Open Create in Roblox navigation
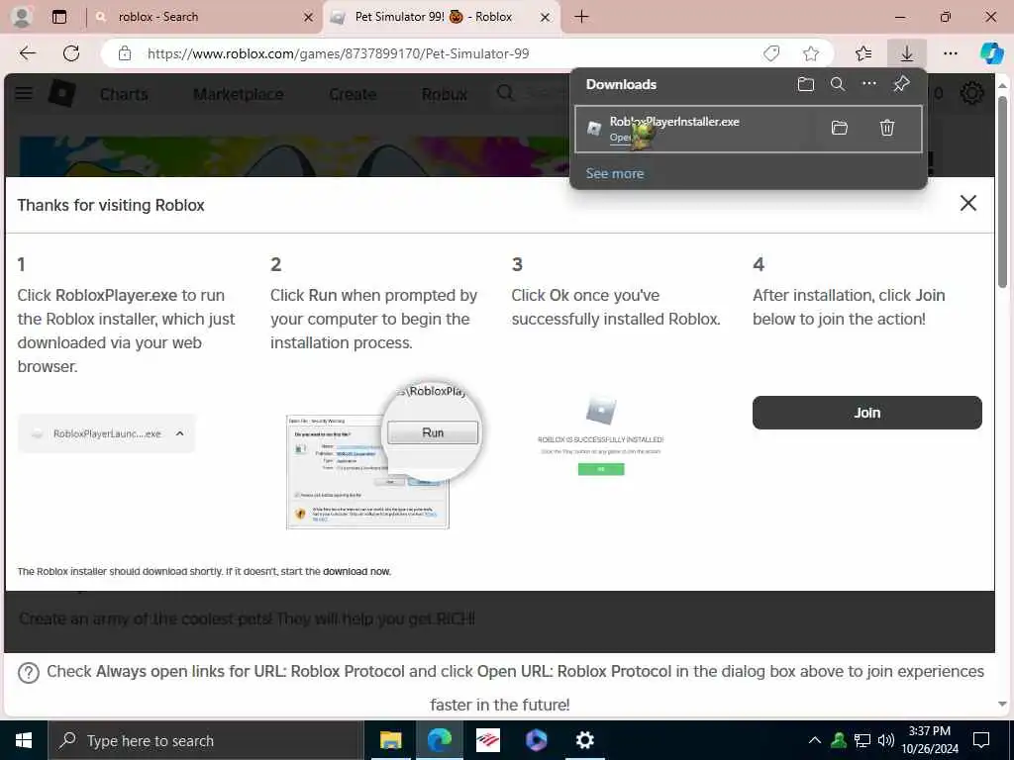 pyautogui.click(x=353, y=94)
